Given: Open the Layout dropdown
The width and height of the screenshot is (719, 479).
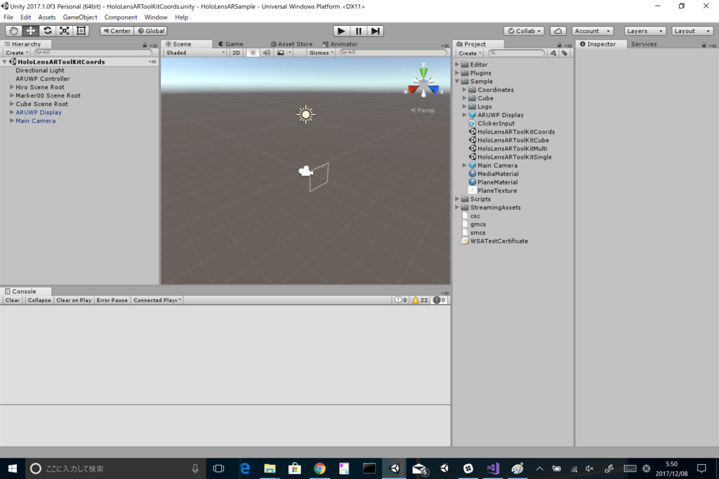Looking at the screenshot, I should pyautogui.click(x=692, y=31).
